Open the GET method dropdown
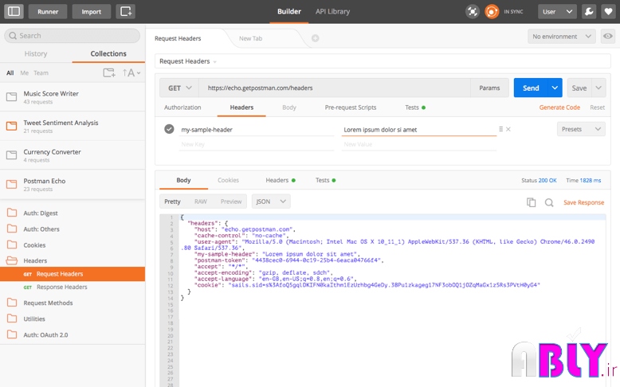The height and width of the screenshot is (387, 620). [x=179, y=88]
